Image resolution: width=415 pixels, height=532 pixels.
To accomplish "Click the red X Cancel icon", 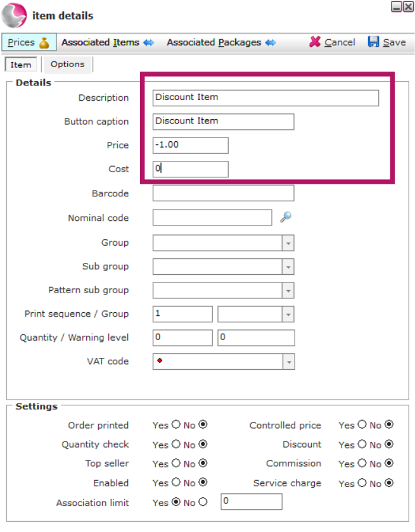I will [x=315, y=42].
